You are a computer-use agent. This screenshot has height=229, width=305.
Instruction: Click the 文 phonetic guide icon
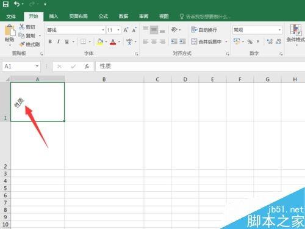(129, 42)
